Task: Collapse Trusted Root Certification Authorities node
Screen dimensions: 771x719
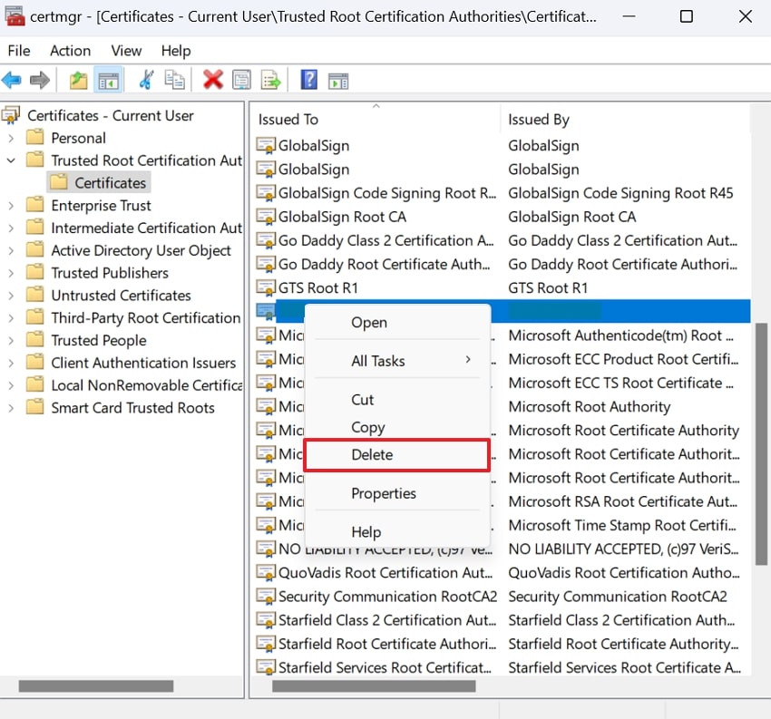Action: point(11,160)
